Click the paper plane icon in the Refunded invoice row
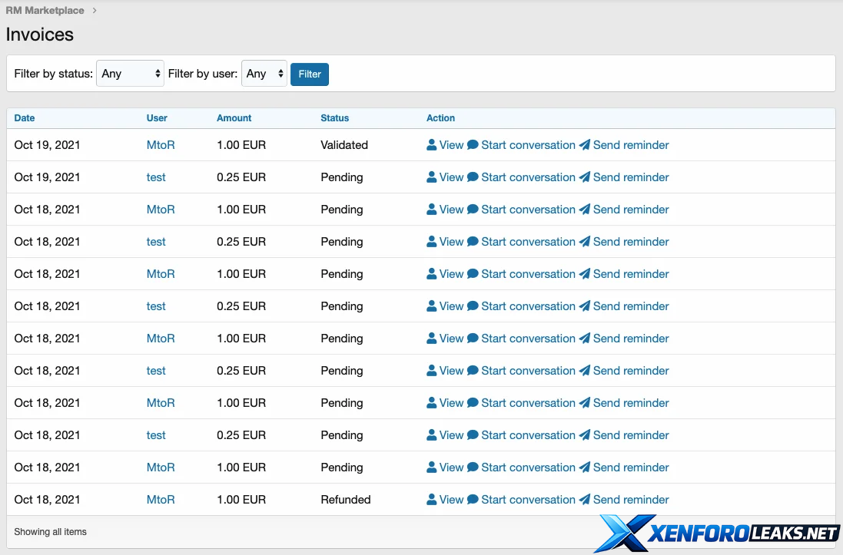The width and height of the screenshot is (843, 555). 585,500
